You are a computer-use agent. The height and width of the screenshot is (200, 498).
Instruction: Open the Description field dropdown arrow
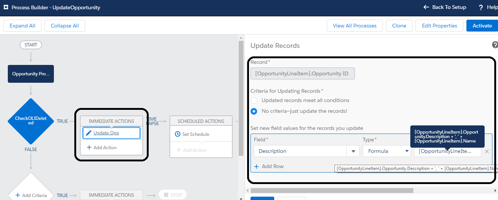click(x=353, y=151)
